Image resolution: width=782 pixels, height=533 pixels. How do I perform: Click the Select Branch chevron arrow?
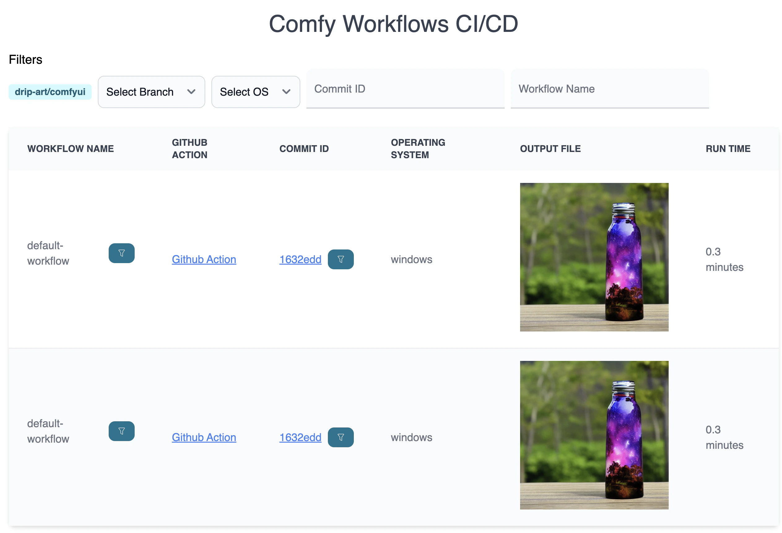pos(191,92)
